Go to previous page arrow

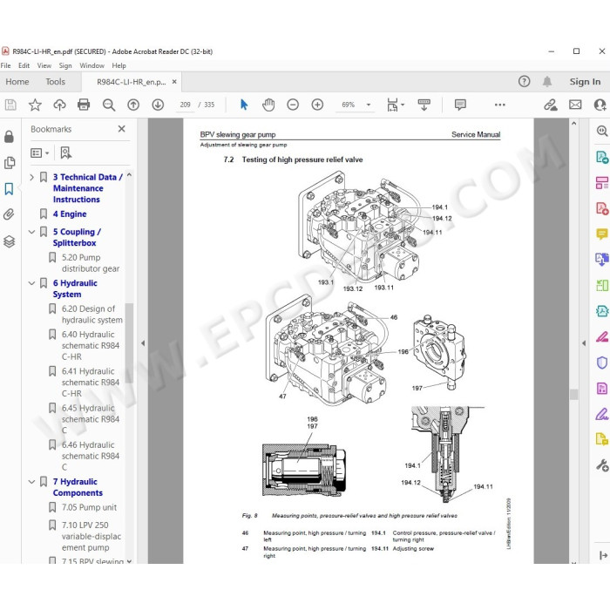point(133,105)
